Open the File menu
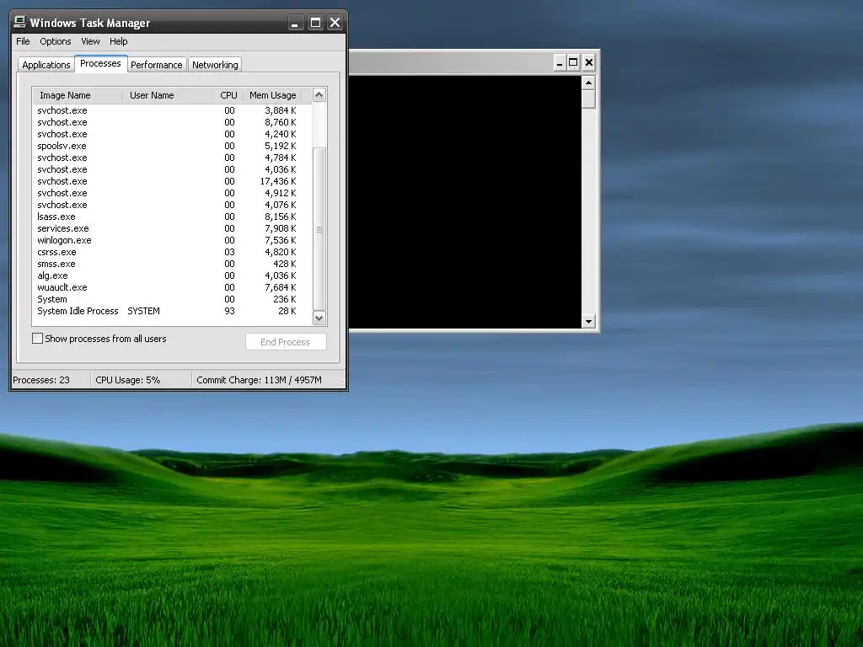 [x=23, y=41]
